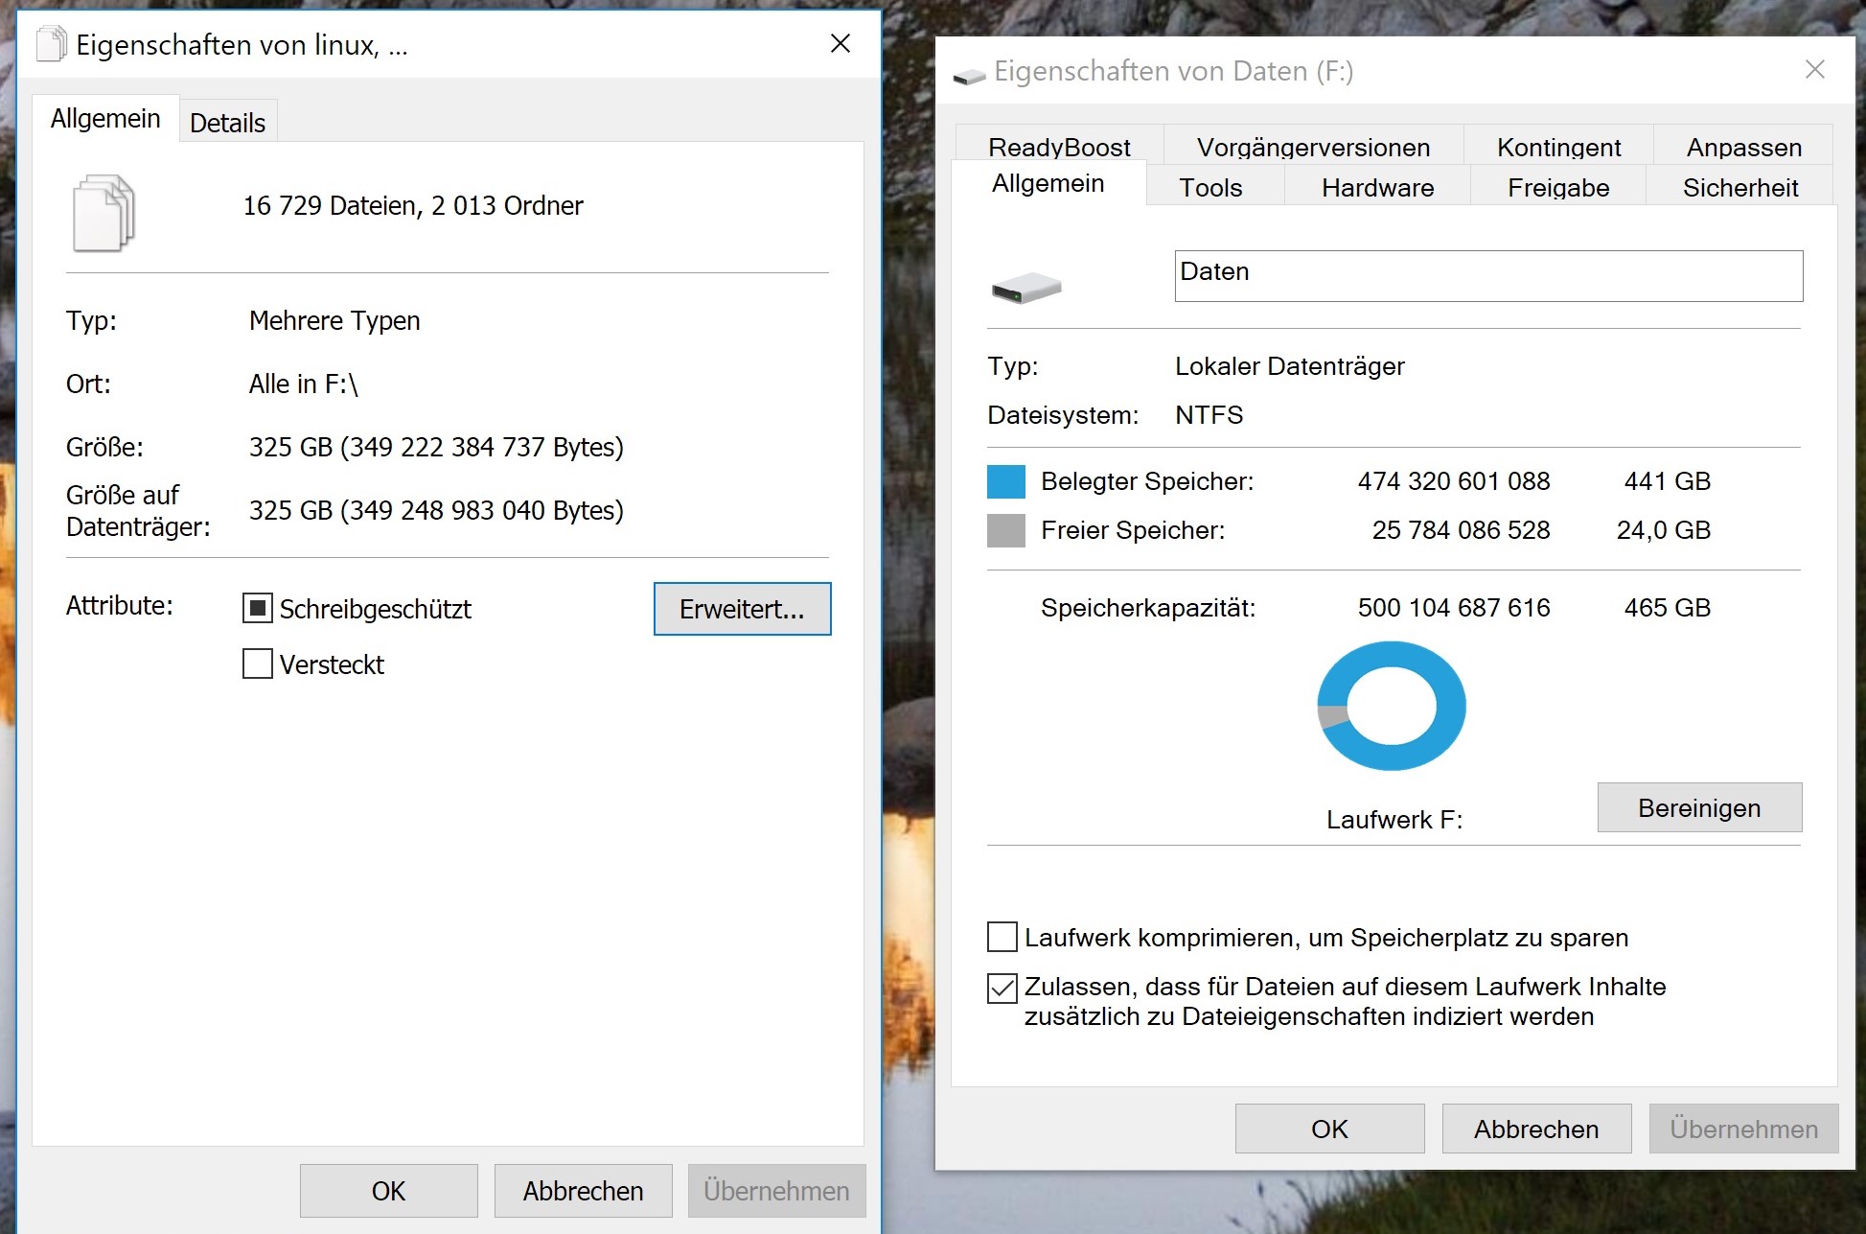Image resolution: width=1866 pixels, height=1234 pixels.
Task: Close the Eigenschaften von linux window
Action: (x=840, y=44)
